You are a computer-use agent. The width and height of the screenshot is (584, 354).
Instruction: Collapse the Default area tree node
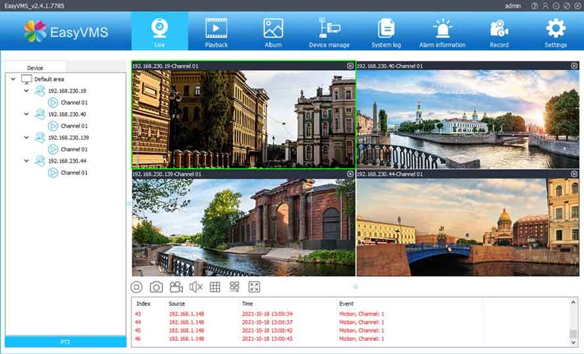pyautogui.click(x=14, y=79)
